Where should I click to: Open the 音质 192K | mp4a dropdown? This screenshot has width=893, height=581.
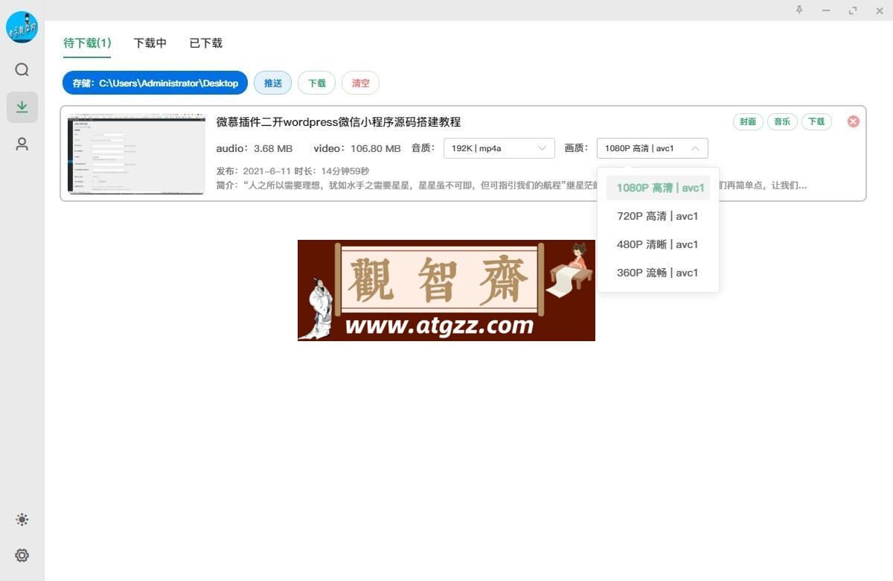499,148
